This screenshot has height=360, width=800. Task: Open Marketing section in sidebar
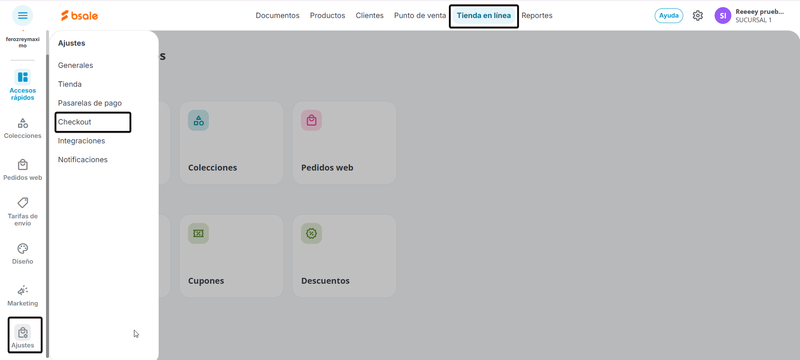click(x=23, y=296)
